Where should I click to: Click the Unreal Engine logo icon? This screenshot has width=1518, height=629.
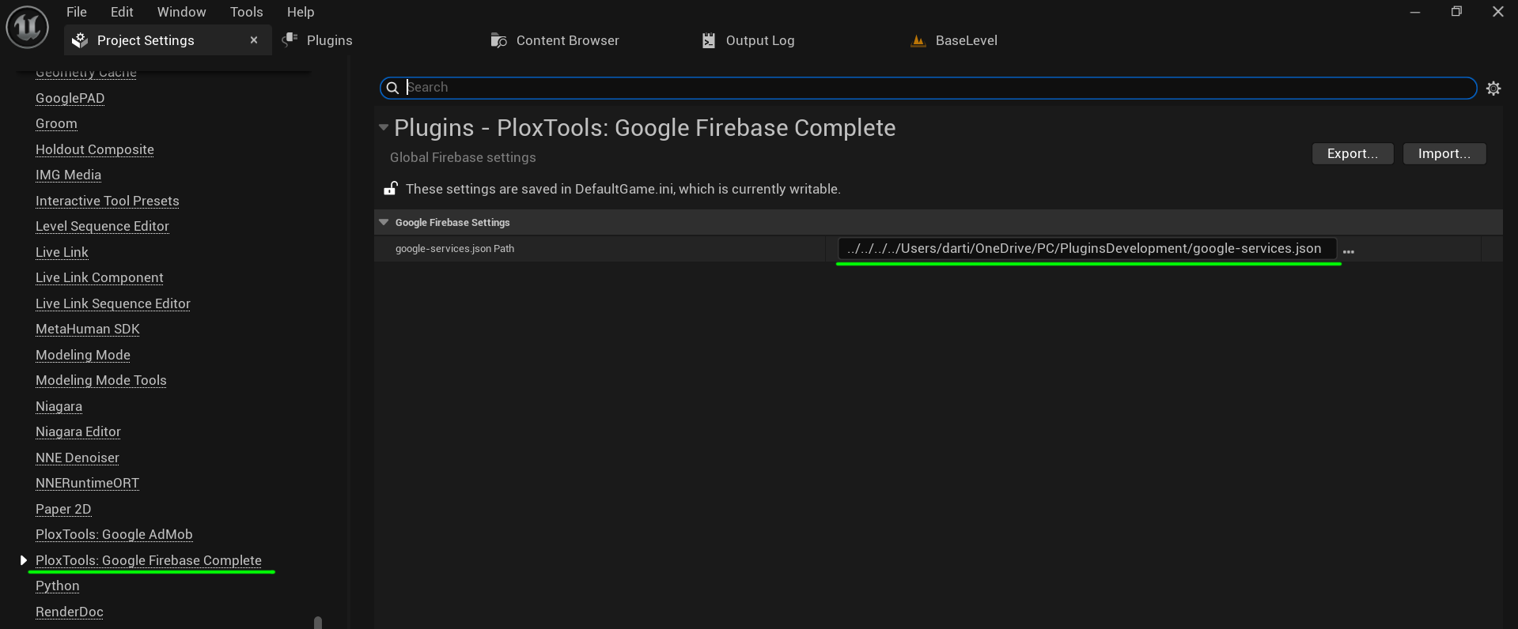[x=27, y=27]
